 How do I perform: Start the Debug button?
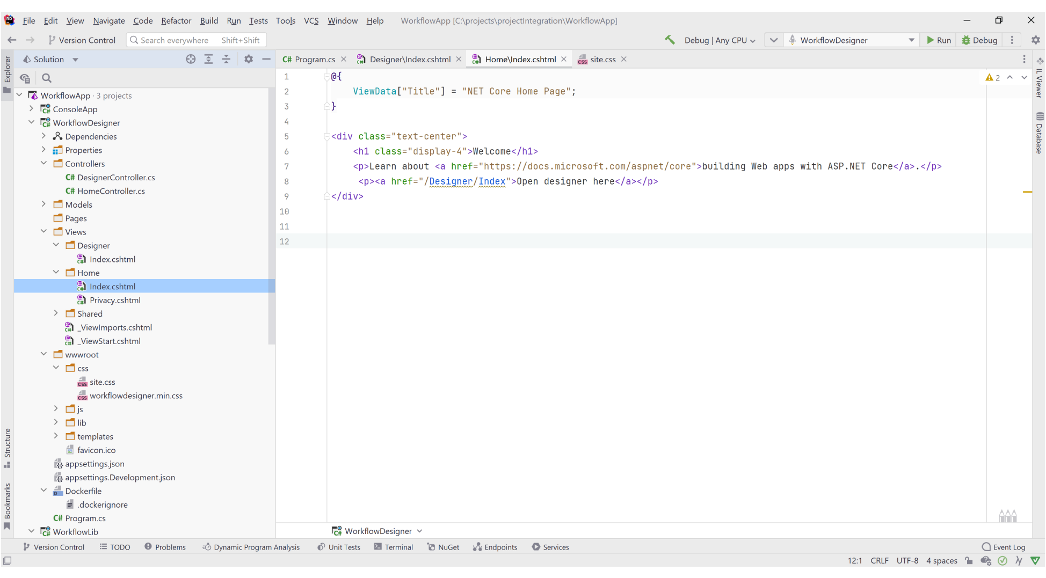[979, 40]
